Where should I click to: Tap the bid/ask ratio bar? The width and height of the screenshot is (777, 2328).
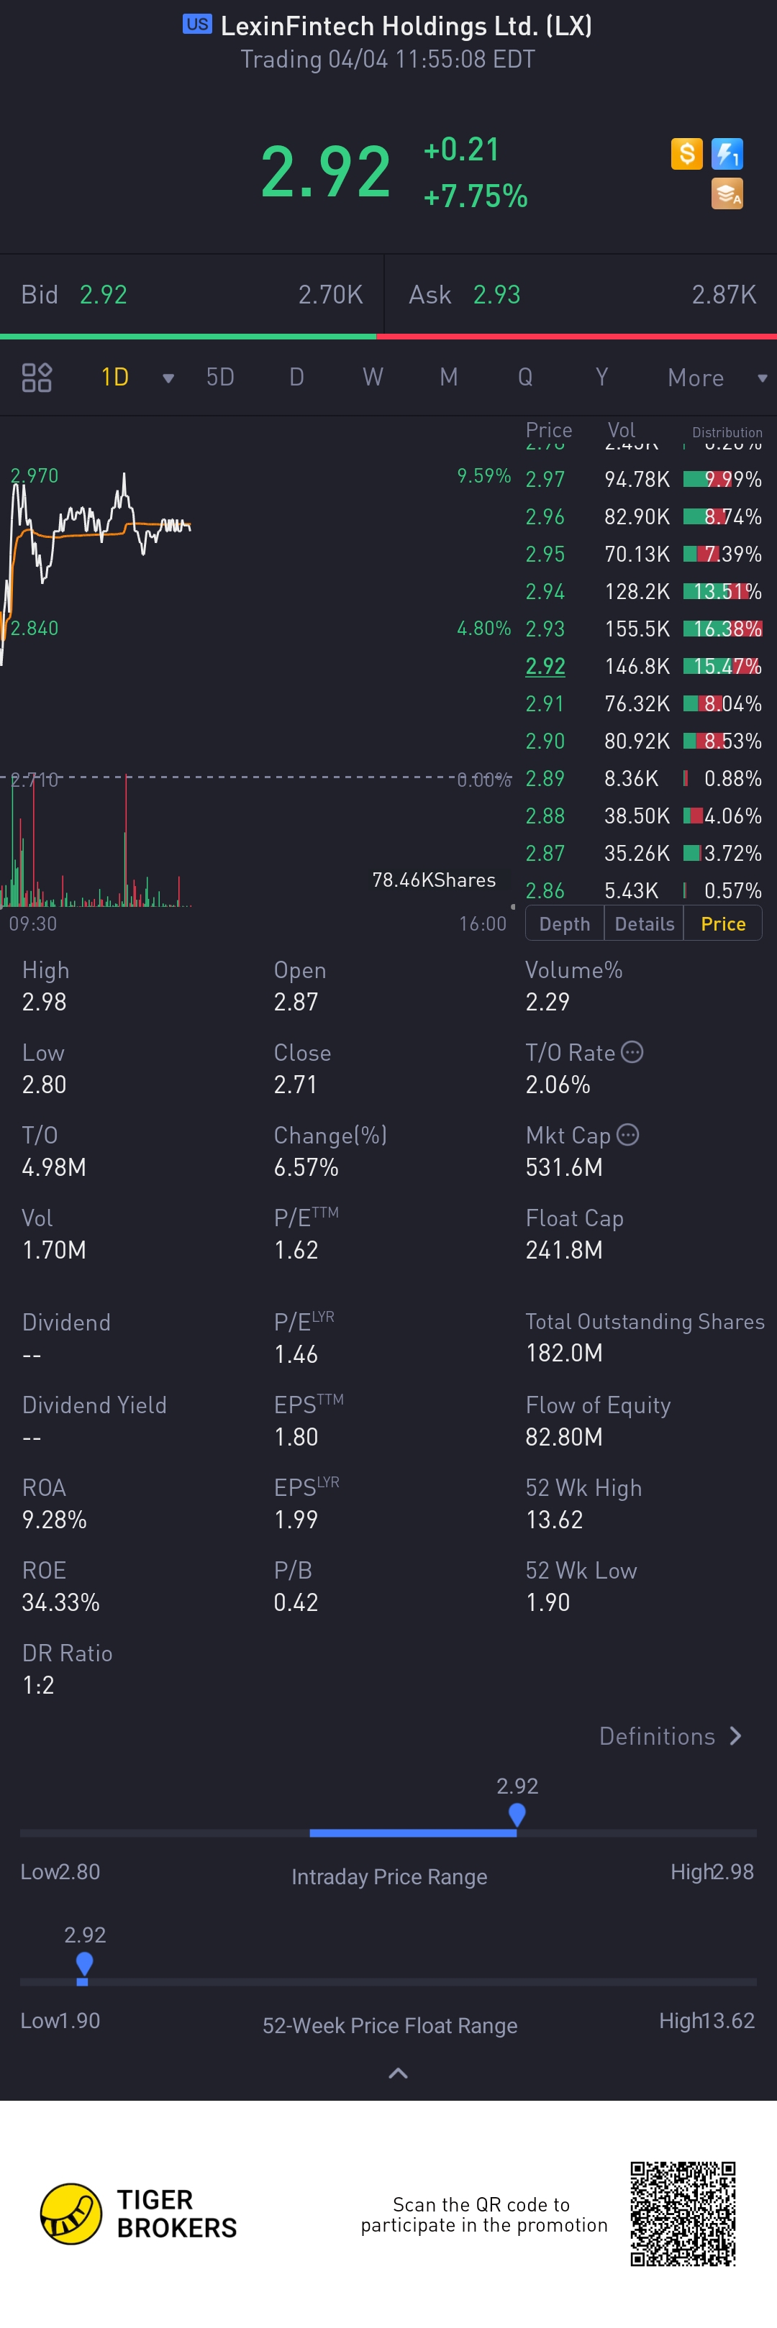click(388, 336)
